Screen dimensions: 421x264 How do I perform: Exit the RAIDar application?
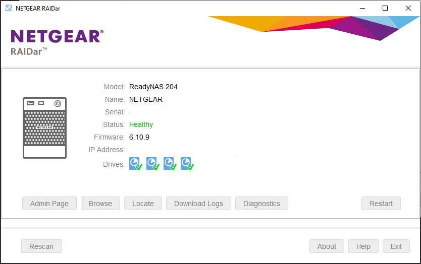[x=396, y=246]
